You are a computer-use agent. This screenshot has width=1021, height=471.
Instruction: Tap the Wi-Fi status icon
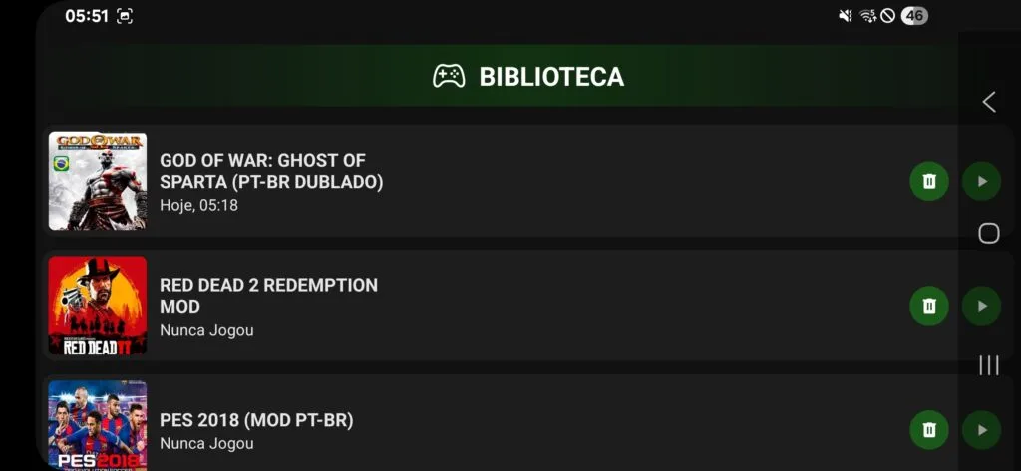pyautogui.click(x=867, y=16)
